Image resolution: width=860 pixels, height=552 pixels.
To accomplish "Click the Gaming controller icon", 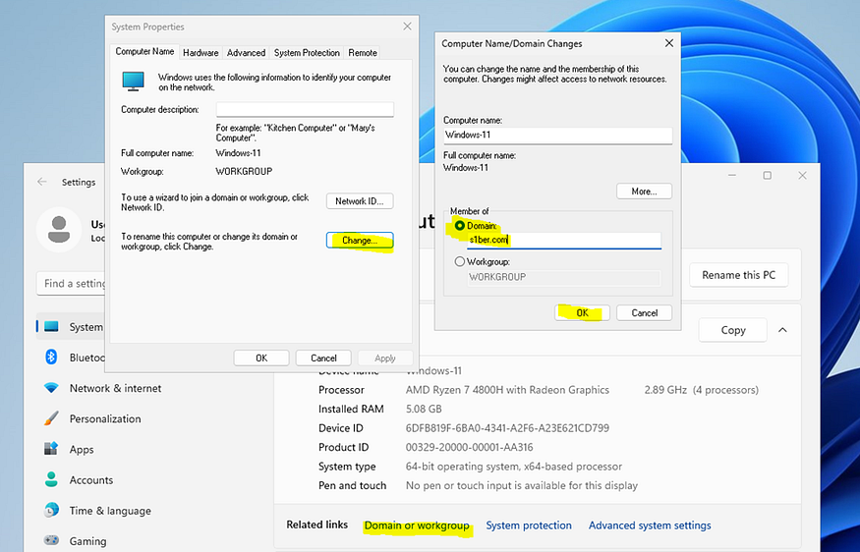I will click(x=51, y=540).
